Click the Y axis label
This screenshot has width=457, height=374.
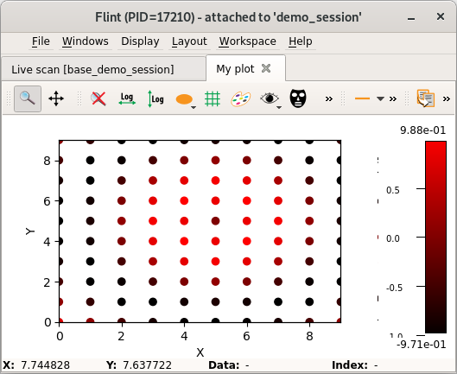[30, 231]
